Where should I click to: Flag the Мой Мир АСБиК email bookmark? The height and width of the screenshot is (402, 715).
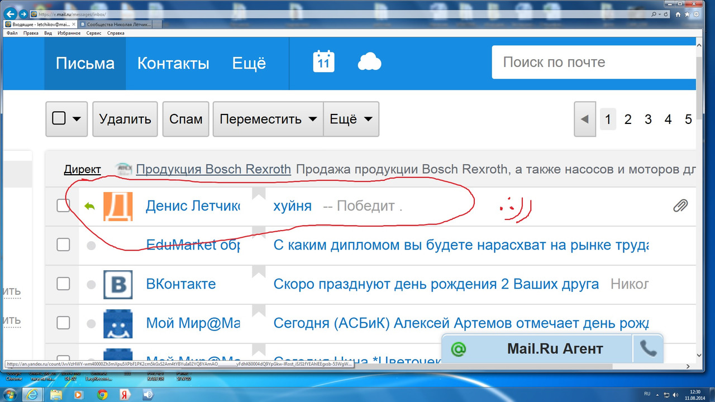(x=259, y=311)
